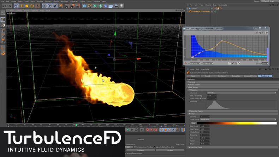
Task: Open the File menu
Action: (x=3, y=1)
